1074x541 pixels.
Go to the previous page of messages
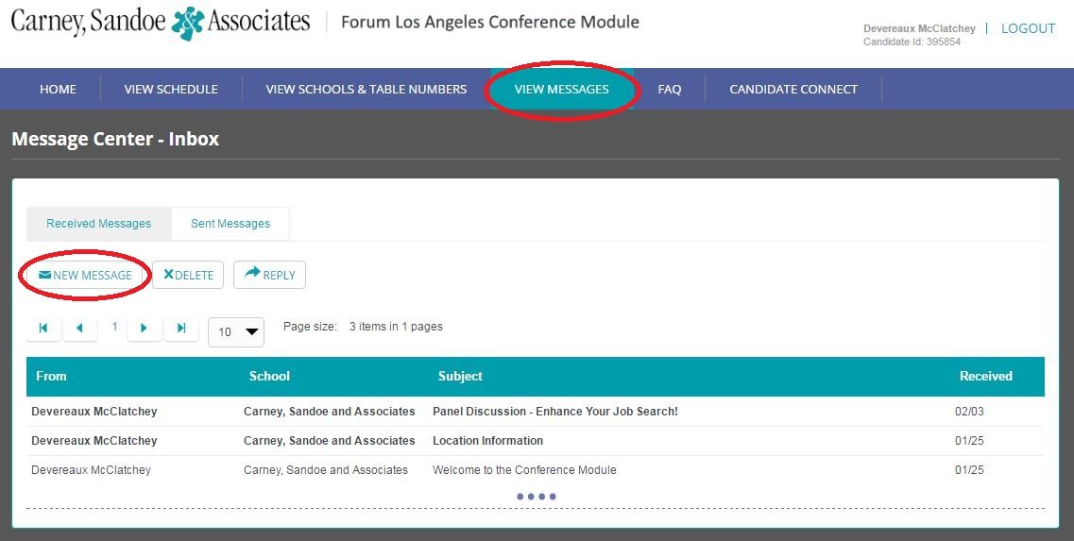pyautogui.click(x=79, y=328)
